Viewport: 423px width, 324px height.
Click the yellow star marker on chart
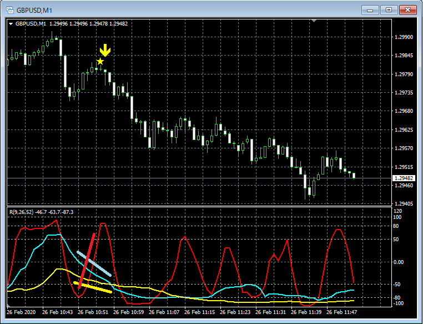point(100,61)
